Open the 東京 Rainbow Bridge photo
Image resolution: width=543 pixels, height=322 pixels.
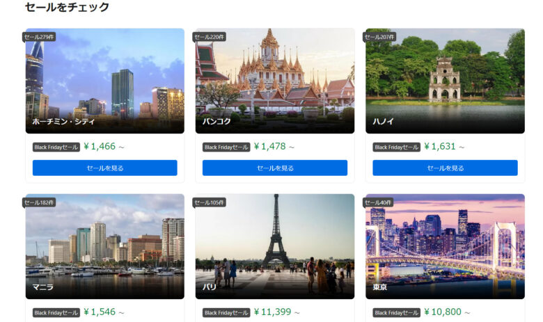tap(445, 246)
